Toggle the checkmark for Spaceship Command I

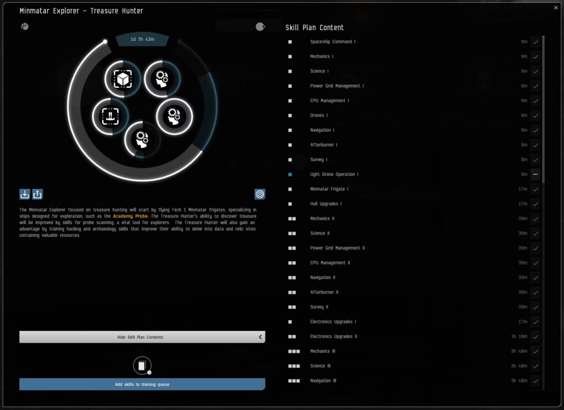535,42
